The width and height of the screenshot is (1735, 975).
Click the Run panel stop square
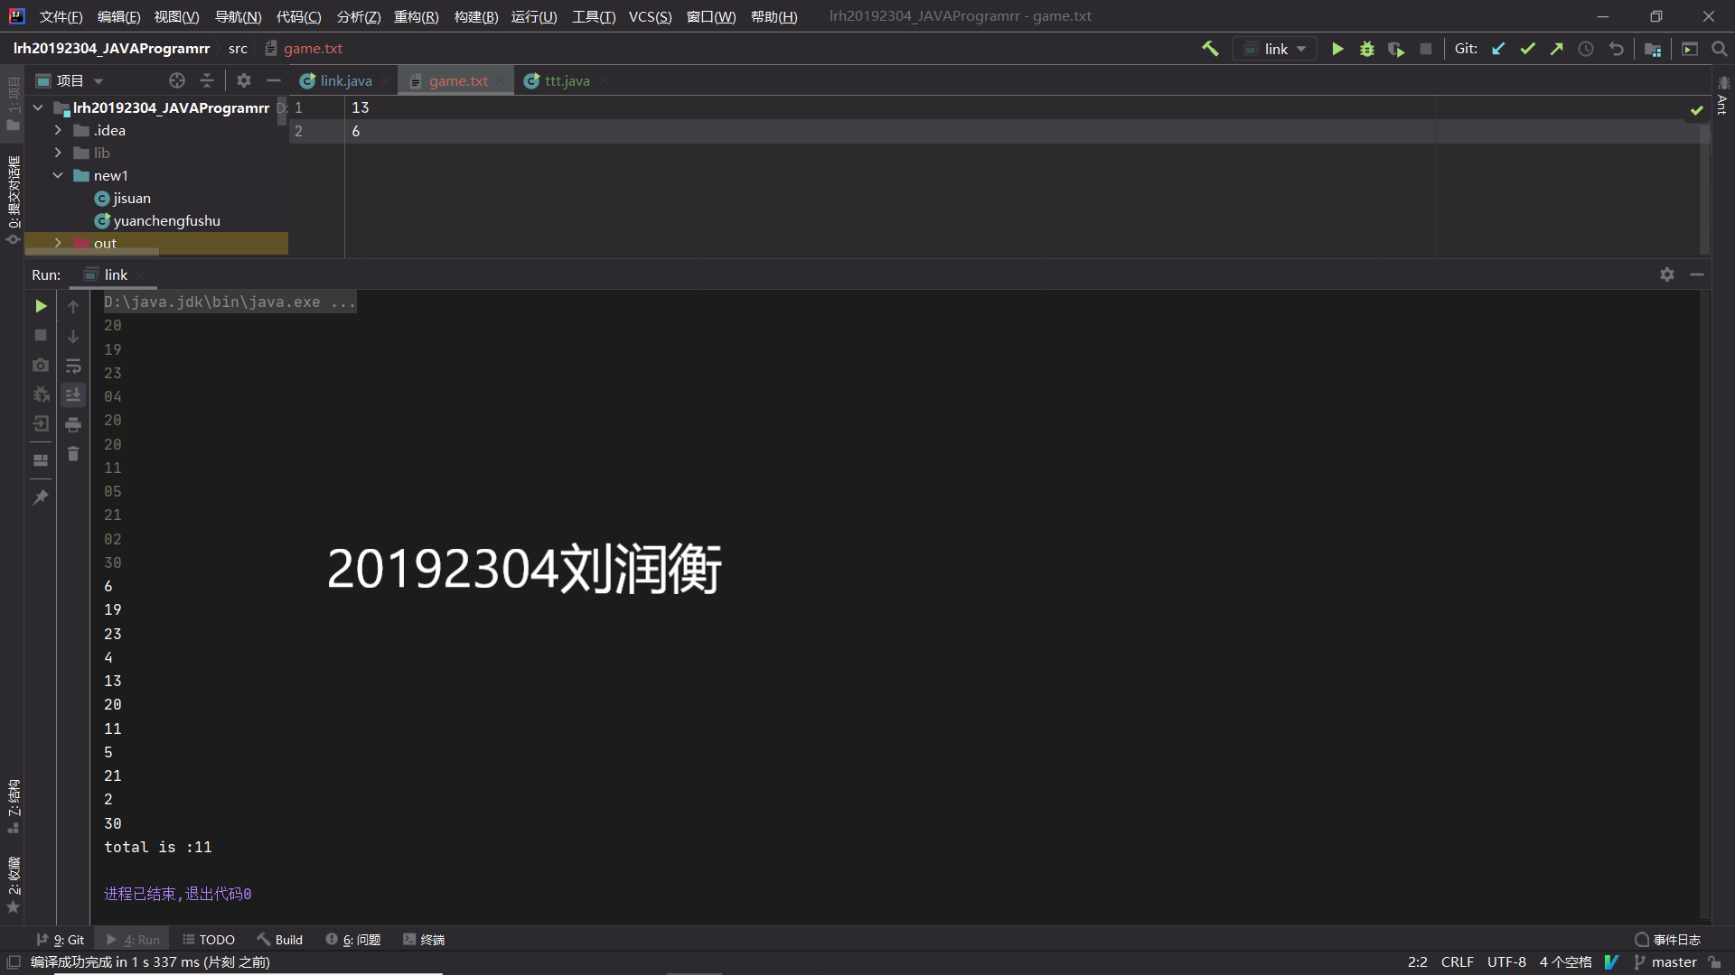[41, 335]
